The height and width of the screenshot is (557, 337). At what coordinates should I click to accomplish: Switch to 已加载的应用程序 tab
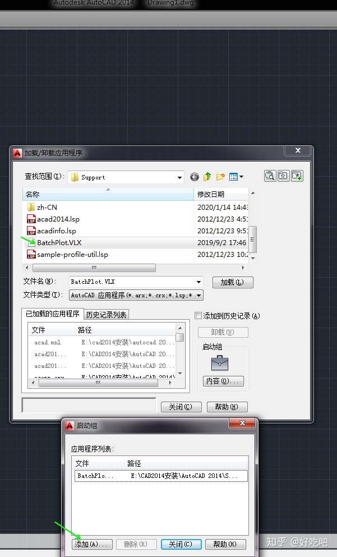[53, 314]
